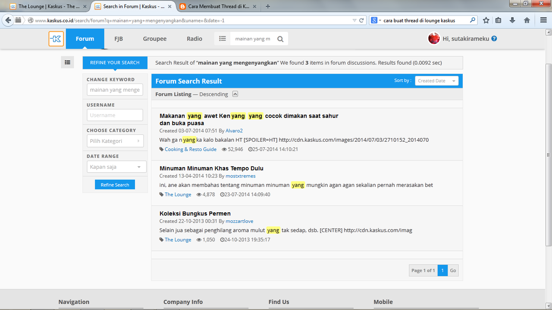The height and width of the screenshot is (310, 552).
Task: Click the search magnifier icon in navbar
Action: pyautogui.click(x=280, y=39)
